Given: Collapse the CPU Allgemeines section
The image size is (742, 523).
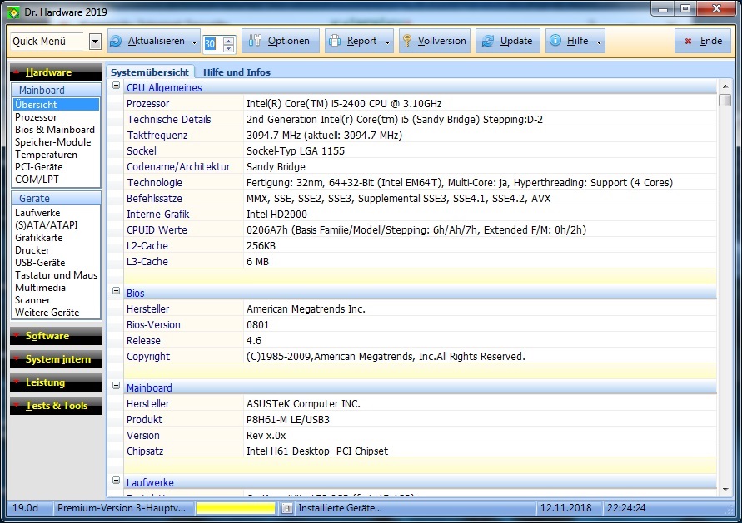Looking at the screenshot, I should tap(116, 86).
